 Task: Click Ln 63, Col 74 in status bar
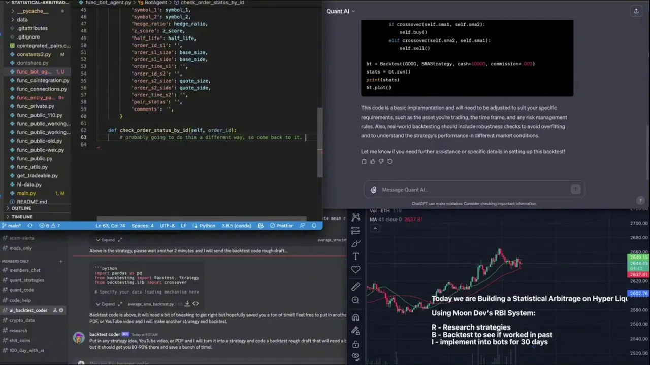click(110, 226)
